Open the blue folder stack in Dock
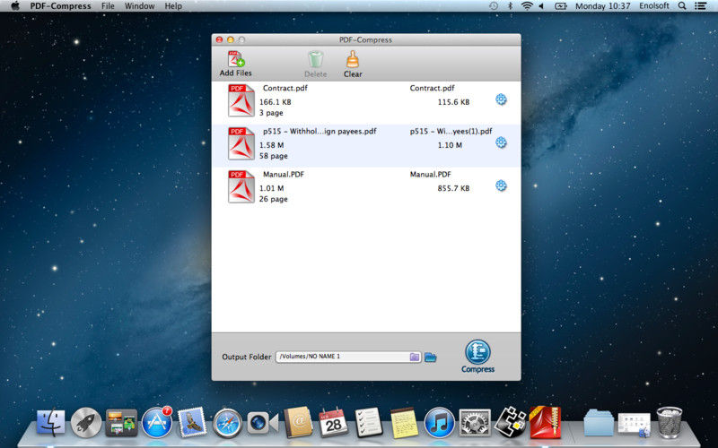The height and width of the screenshot is (448, 718). [599, 423]
